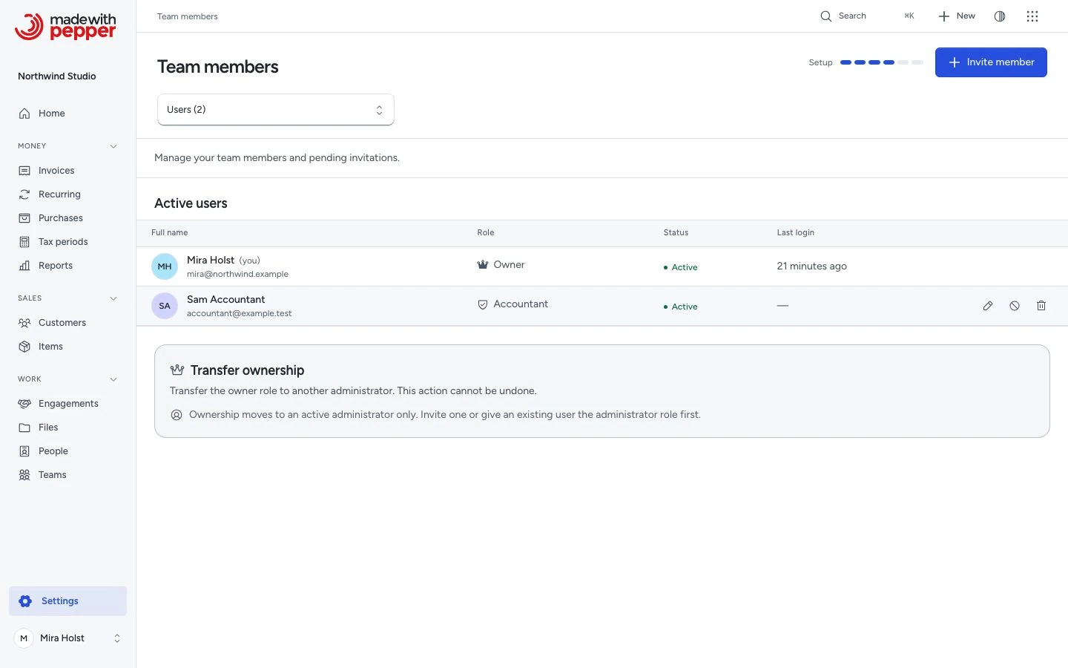Click the Accountant role cell
The width and height of the screenshot is (1068, 668).
point(512,304)
